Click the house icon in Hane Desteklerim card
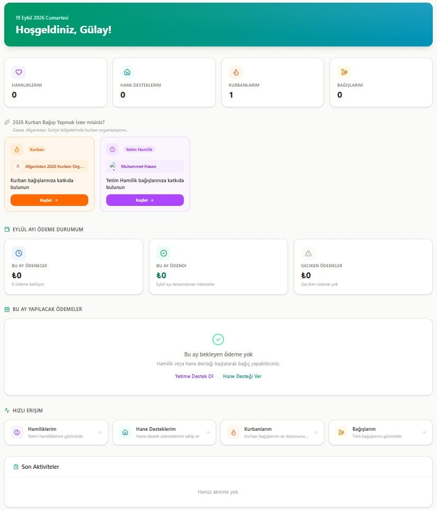 (127, 72)
